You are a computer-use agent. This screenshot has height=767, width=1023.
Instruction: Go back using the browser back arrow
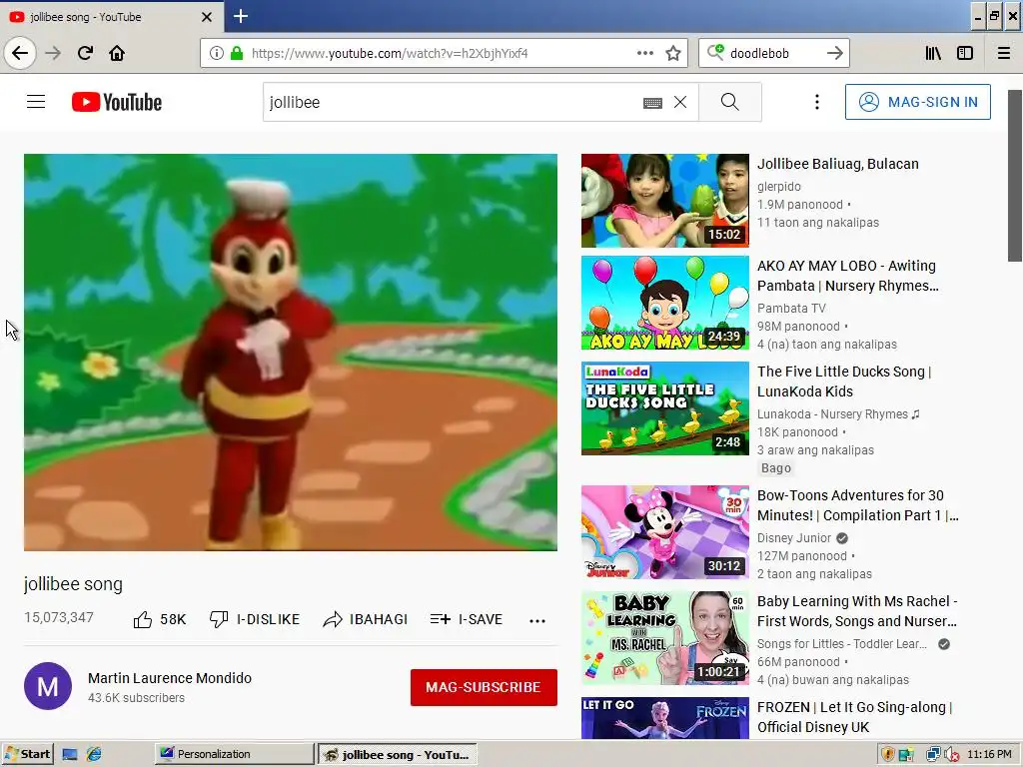20,53
